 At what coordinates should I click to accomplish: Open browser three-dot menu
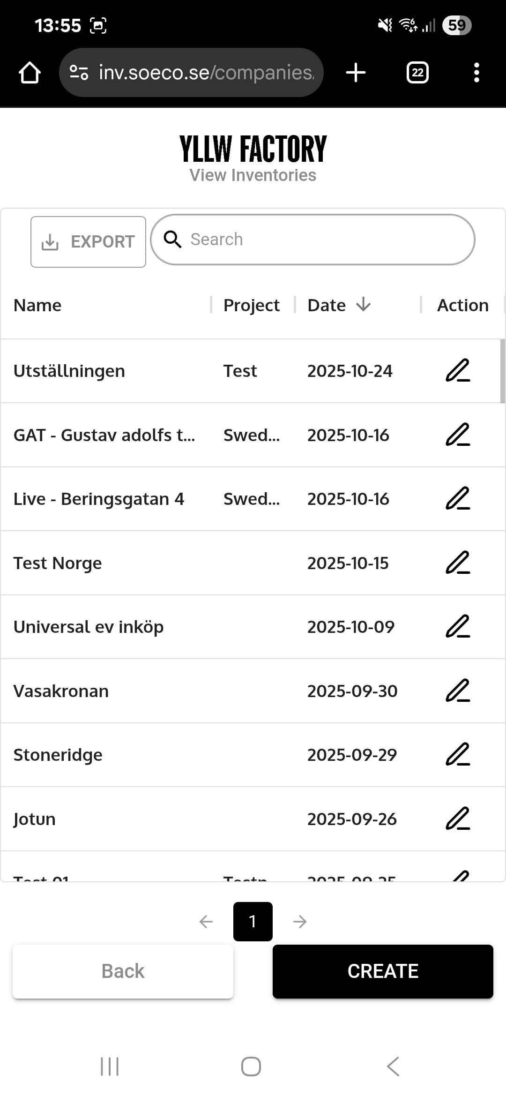pyautogui.click(x=476, y=73)
